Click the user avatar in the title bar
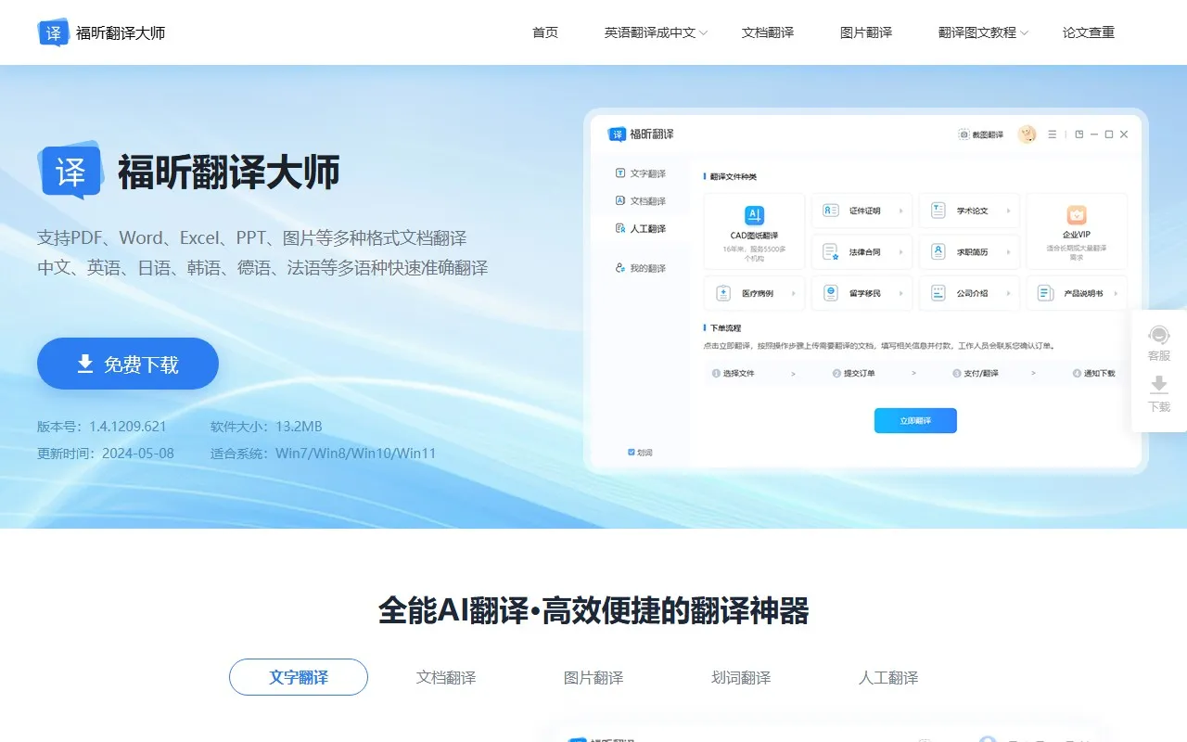 click(1027, 134)
